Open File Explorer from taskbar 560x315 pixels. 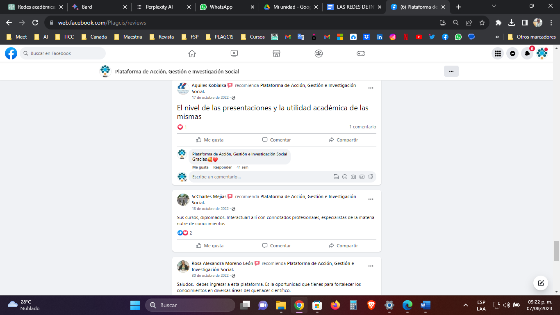coord(281,305)
